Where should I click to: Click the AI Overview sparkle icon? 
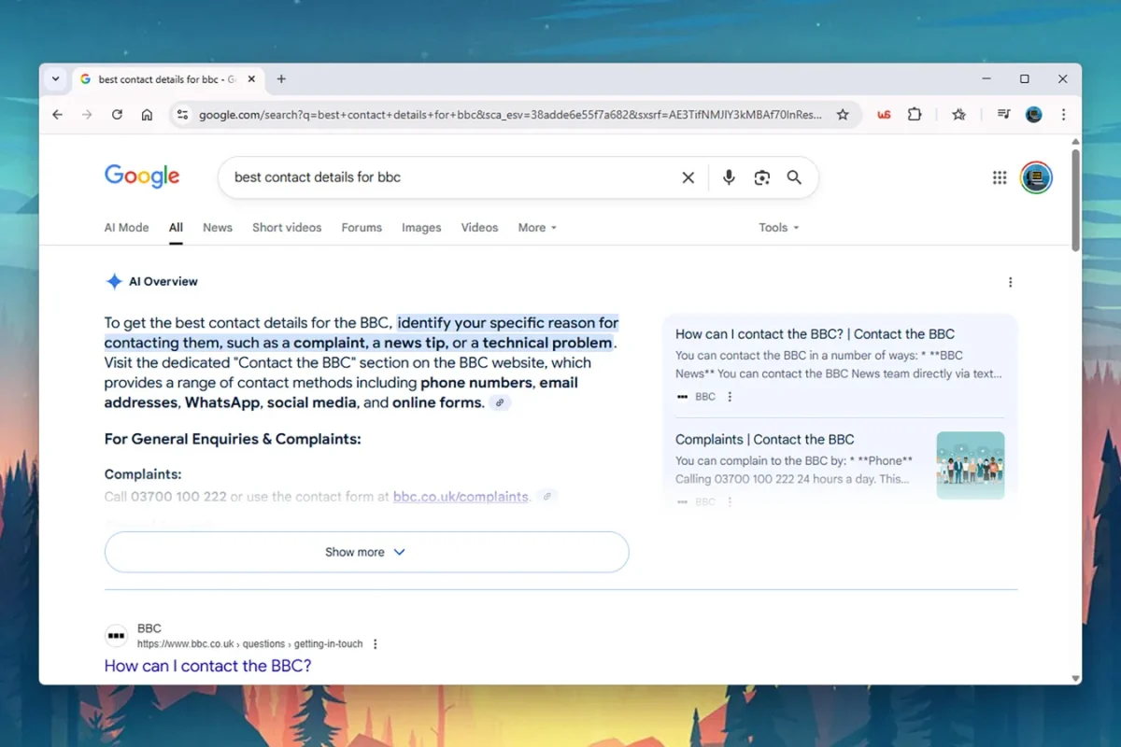click(x=114, y=281)
